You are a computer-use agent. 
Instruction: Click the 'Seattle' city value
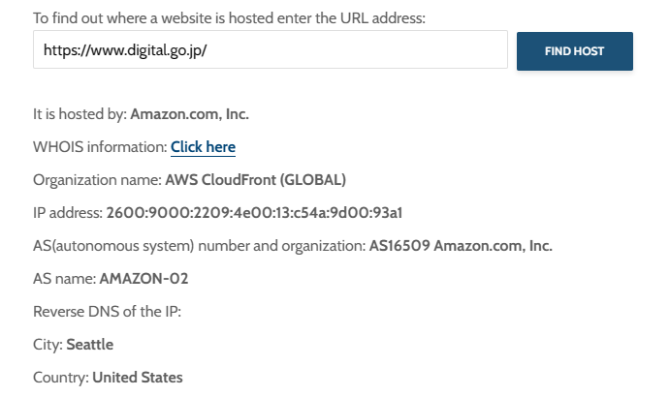(90, 345)
